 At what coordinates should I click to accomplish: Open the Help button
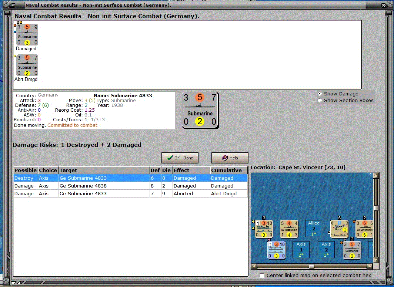230,158
